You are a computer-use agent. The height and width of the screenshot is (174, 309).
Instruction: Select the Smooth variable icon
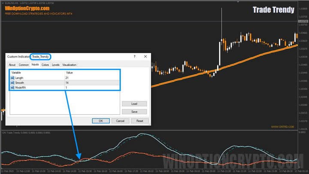coord(12,82)
